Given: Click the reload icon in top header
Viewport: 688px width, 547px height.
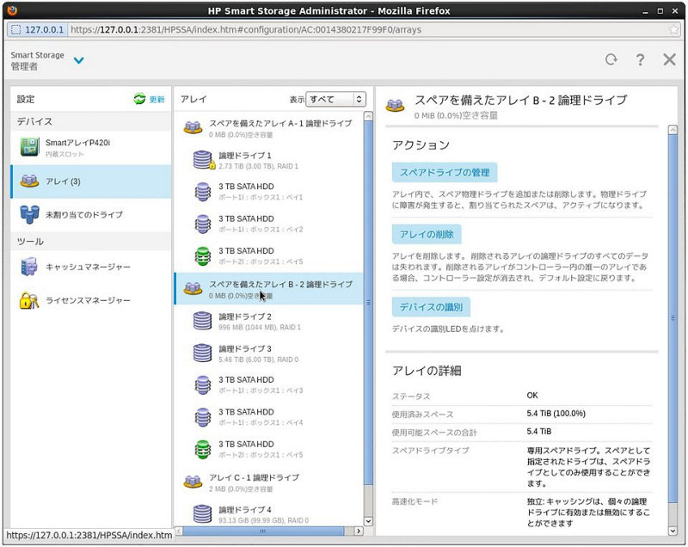Looking at the screenshot, I should tap(611, 59).
